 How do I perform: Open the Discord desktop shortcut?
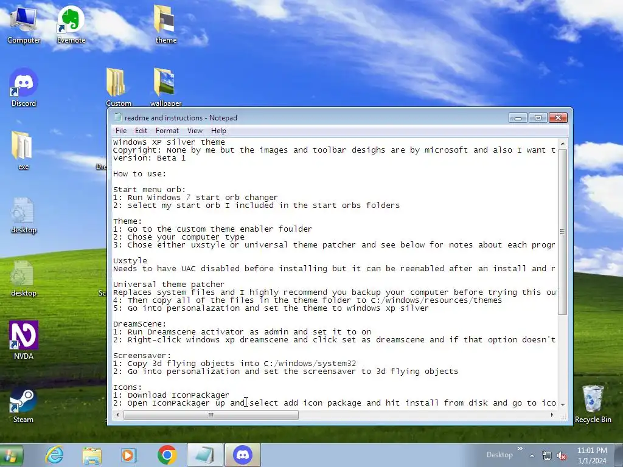tap(24, 88)
